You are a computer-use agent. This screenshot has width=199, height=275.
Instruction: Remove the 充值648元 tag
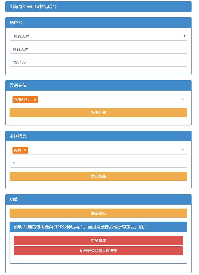(35, 100)
